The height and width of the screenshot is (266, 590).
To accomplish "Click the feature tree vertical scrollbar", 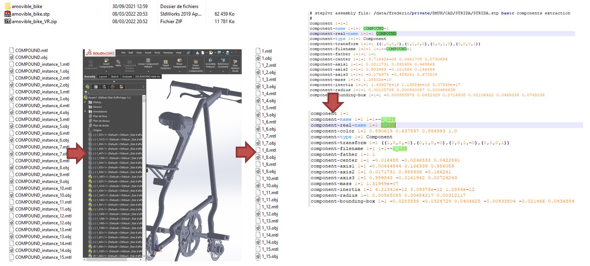I will tap(144, 170).
